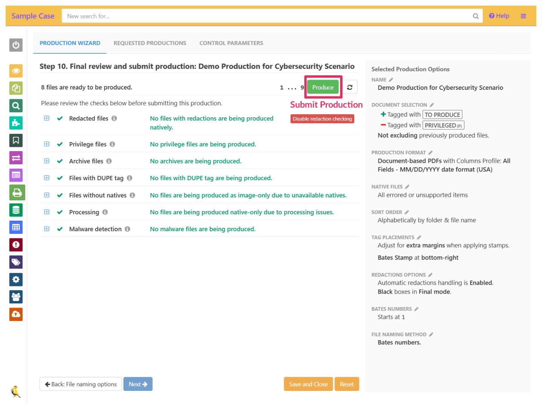542x409 pixels.
Task: Click the tags sidebar icon
Action: coord(16,262)
